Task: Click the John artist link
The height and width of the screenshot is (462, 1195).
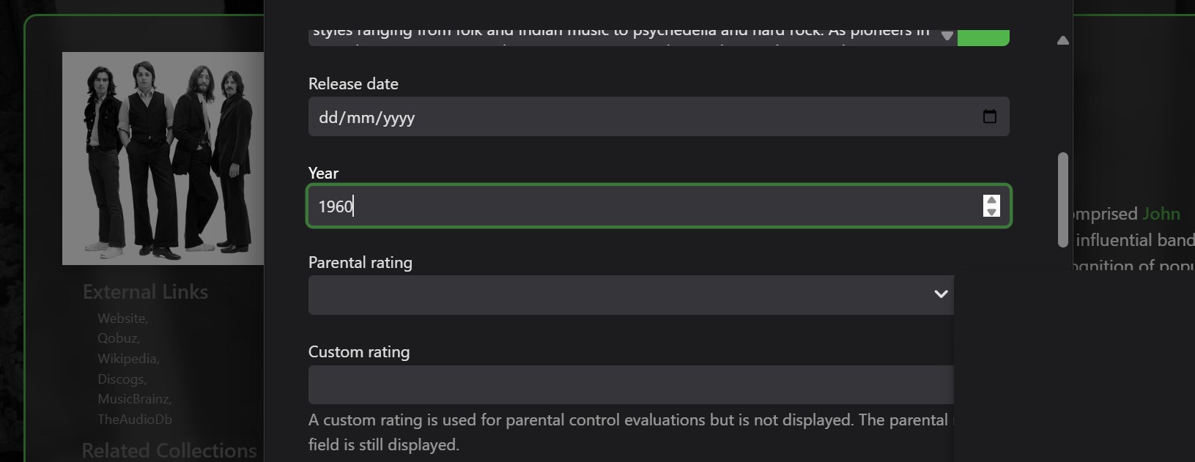Action: point(1161,214)
